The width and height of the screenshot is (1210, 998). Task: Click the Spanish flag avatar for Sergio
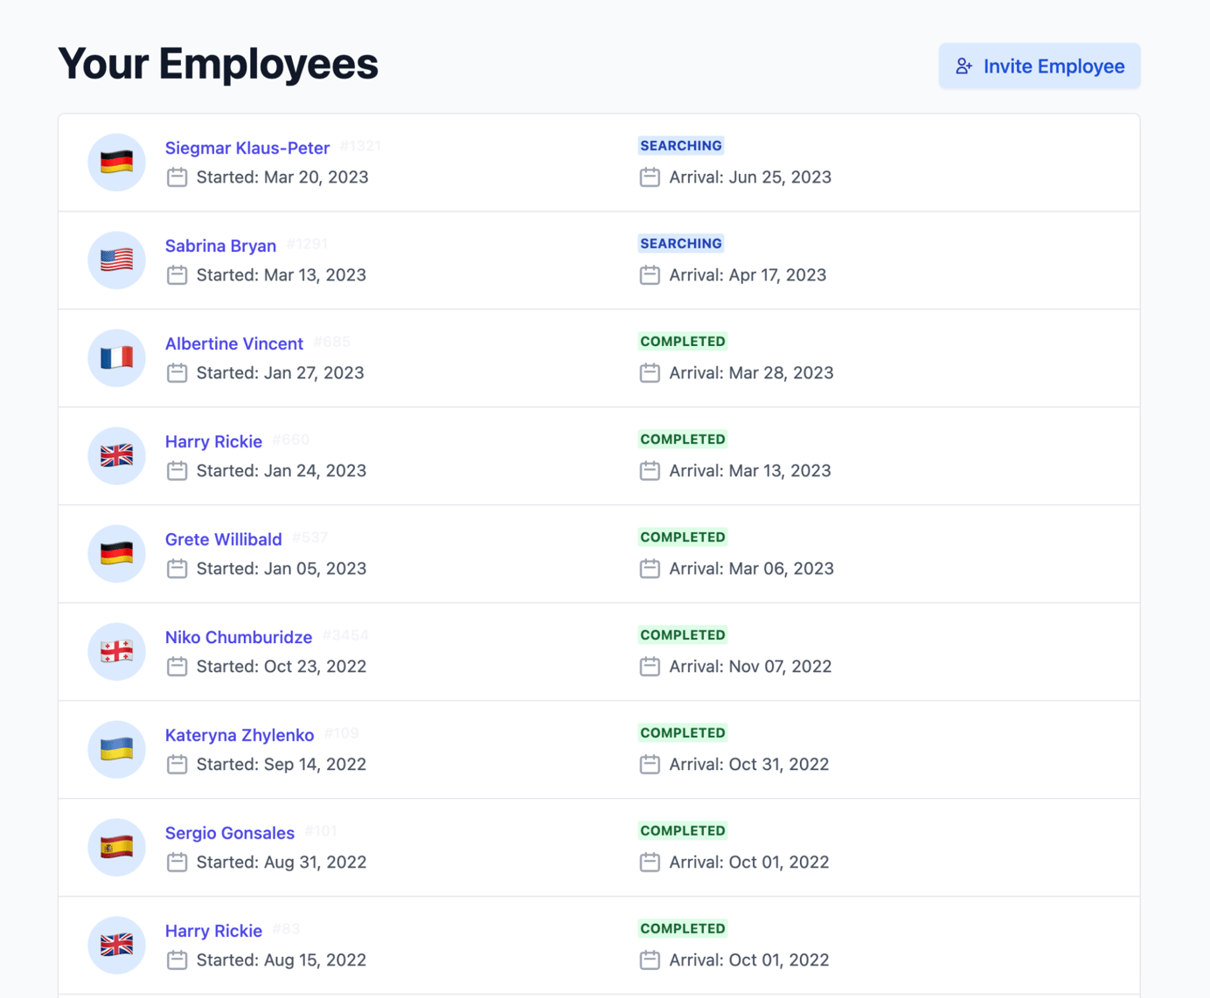(x=116, y=848)
